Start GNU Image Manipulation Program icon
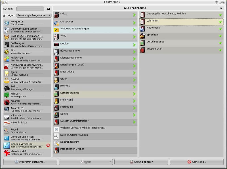 7,37
